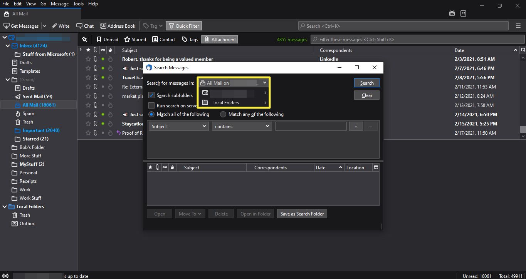The width and height of the screenshot is (526, 279).
Task: Open the View menu
Action: point(31,4)
